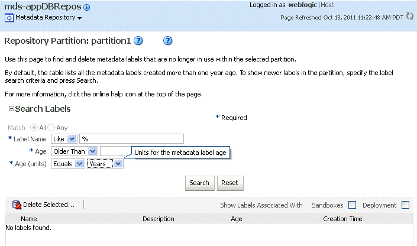Enable the Sandboxes checkbox
The image size is (417, 246).
tap(352, 205)
